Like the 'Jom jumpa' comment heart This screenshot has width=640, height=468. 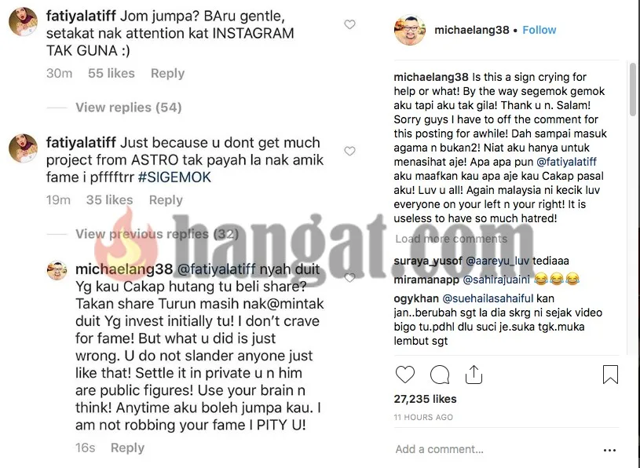(x=349, y=24)
